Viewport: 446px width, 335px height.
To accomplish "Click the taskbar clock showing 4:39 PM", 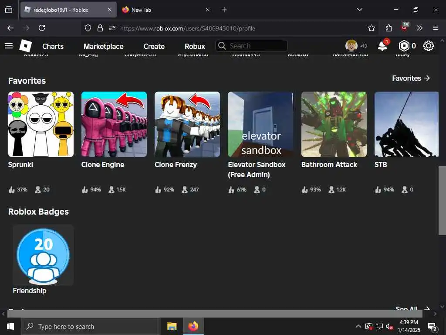I will pyautogui.click(x=409, y=326).
